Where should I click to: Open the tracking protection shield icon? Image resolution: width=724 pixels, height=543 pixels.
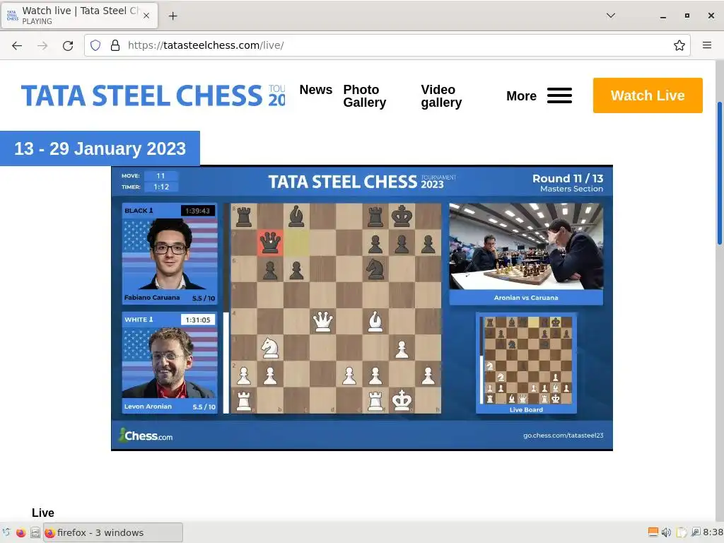95,45
